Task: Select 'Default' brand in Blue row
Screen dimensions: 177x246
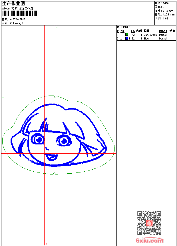Action: pos(163,39)
